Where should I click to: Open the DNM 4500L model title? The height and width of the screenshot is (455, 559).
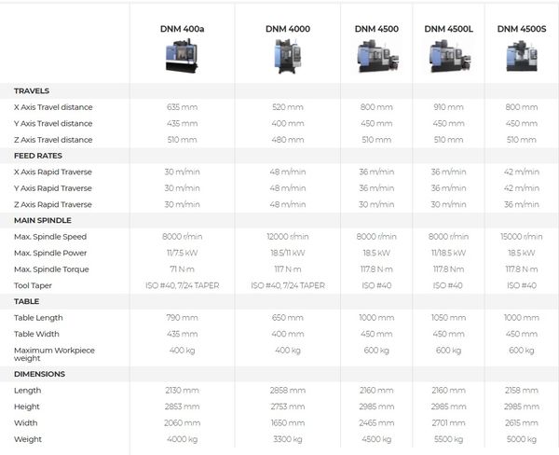[x=448, y=29]
